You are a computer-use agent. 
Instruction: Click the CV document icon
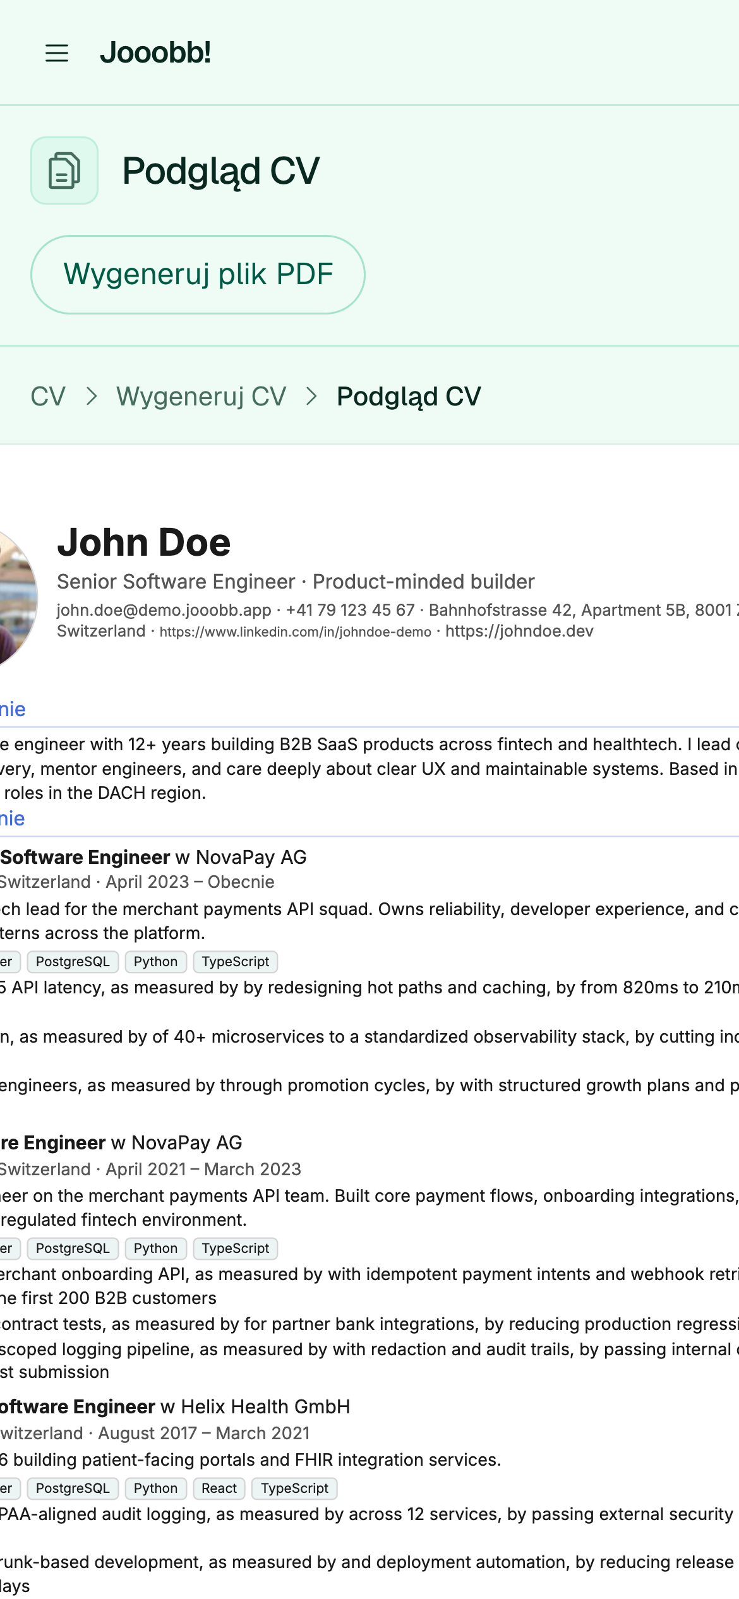pyautogui.click(x=64, y=171)
